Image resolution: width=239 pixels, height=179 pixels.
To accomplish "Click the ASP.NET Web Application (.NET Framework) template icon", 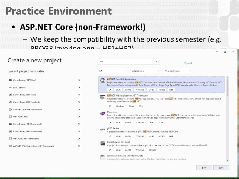I will (103, 97).
